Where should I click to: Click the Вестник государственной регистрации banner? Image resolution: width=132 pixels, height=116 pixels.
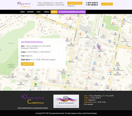66,101
